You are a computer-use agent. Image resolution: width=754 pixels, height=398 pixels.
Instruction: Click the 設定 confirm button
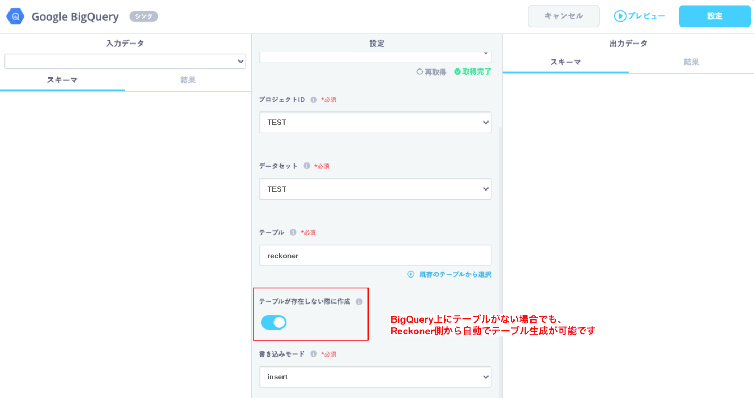point(715,16)
